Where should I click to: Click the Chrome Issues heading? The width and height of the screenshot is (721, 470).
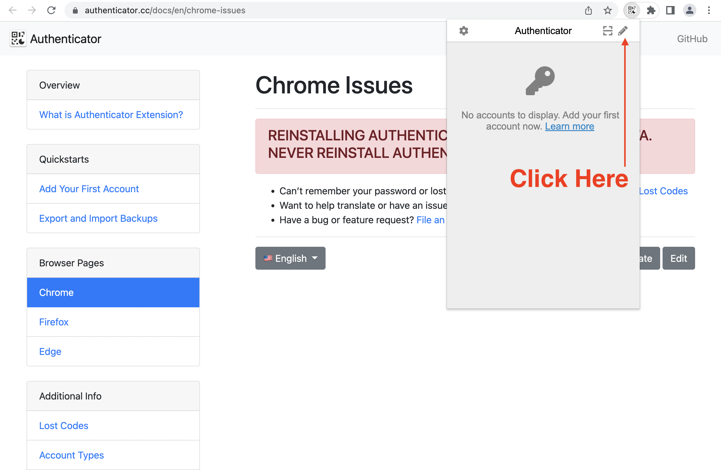coord(334,85)
